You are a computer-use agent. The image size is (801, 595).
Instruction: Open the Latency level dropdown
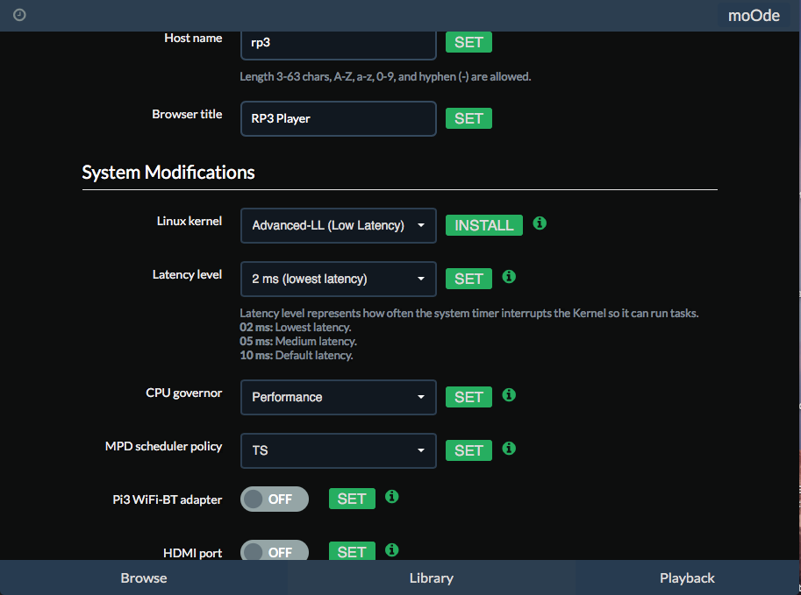pyautogui.click(x=338, y=280)
